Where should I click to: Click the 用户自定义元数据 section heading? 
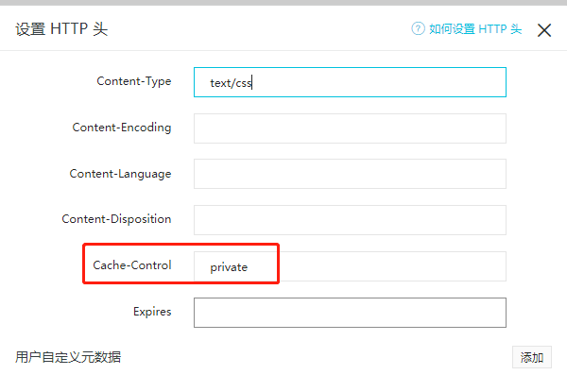68,357
